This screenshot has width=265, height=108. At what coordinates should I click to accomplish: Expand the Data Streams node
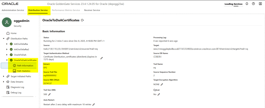point(4,82)
